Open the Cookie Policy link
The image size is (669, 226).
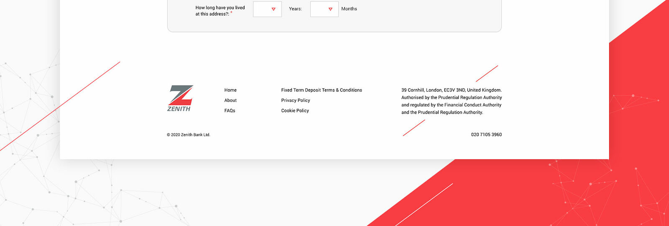pyautogui.click(x=295, y=111)
